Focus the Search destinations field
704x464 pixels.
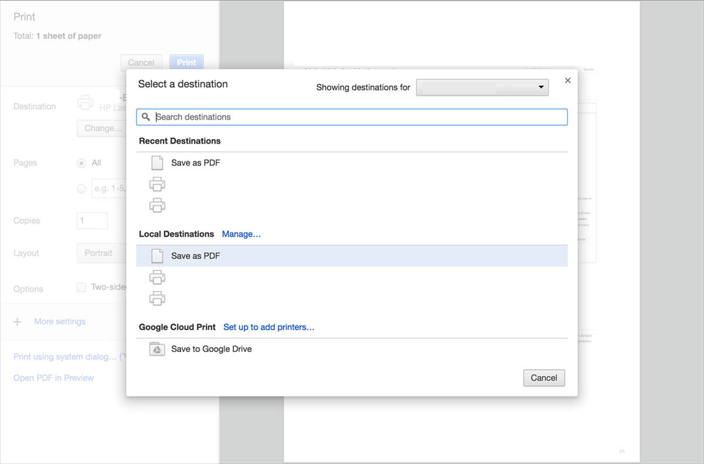tap(358, 117)
